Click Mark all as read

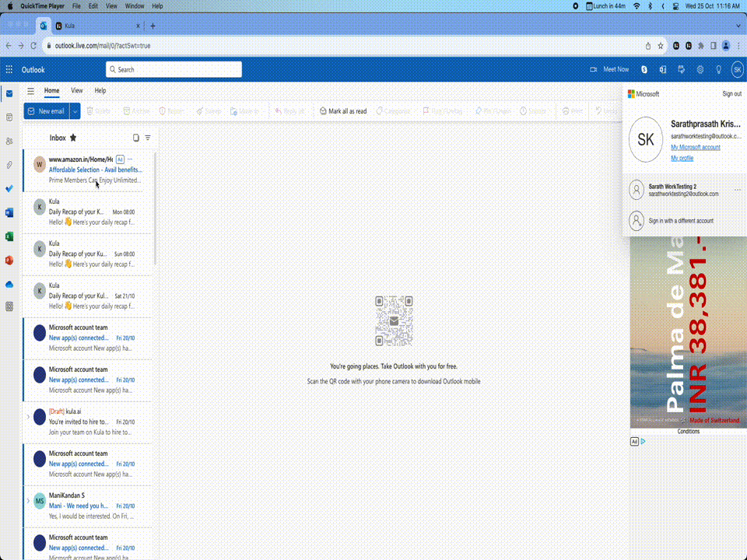tap(343, 111)
